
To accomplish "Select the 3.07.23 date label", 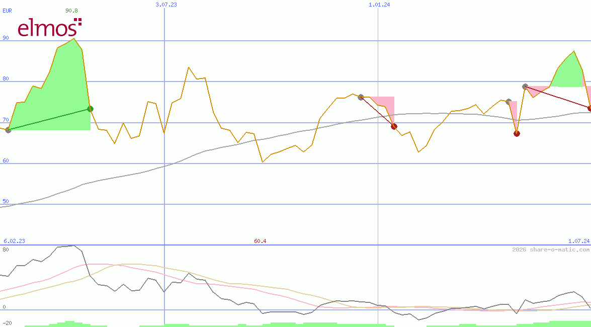I will (166, 5).
